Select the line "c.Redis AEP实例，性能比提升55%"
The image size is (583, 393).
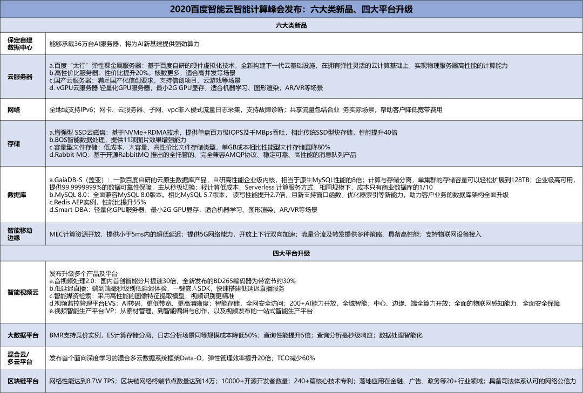point(98,202)
